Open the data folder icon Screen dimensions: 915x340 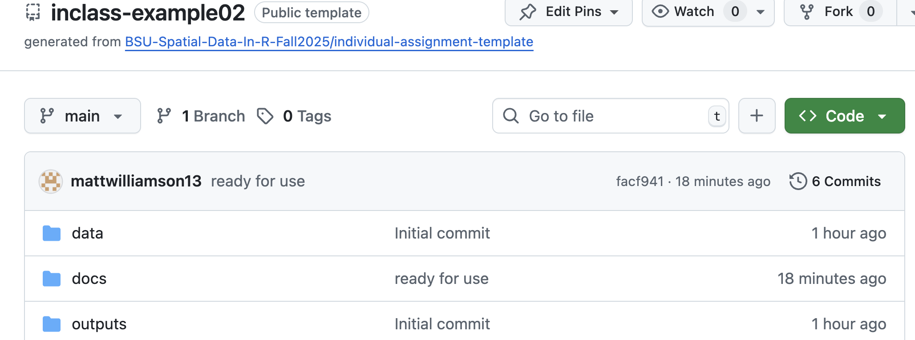point(52,233)
